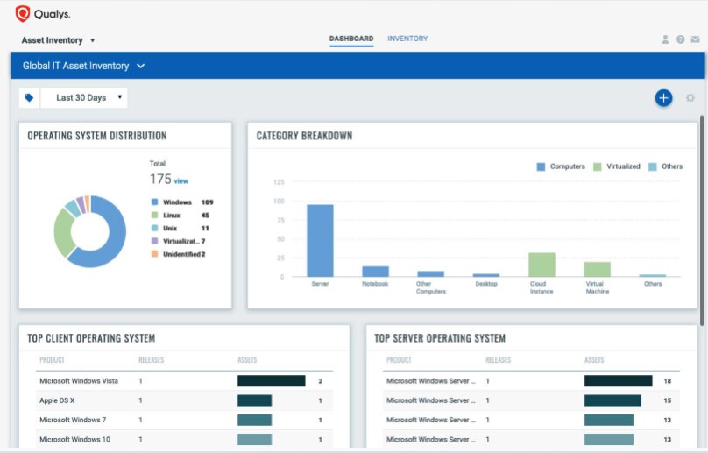
Task: Click the Category Breakdown widget title
Action: (x=304, y=136)
